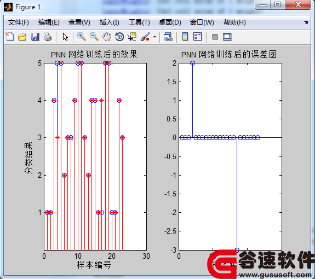Click the dock figure arrow in menu bar

tap(306, 22)
